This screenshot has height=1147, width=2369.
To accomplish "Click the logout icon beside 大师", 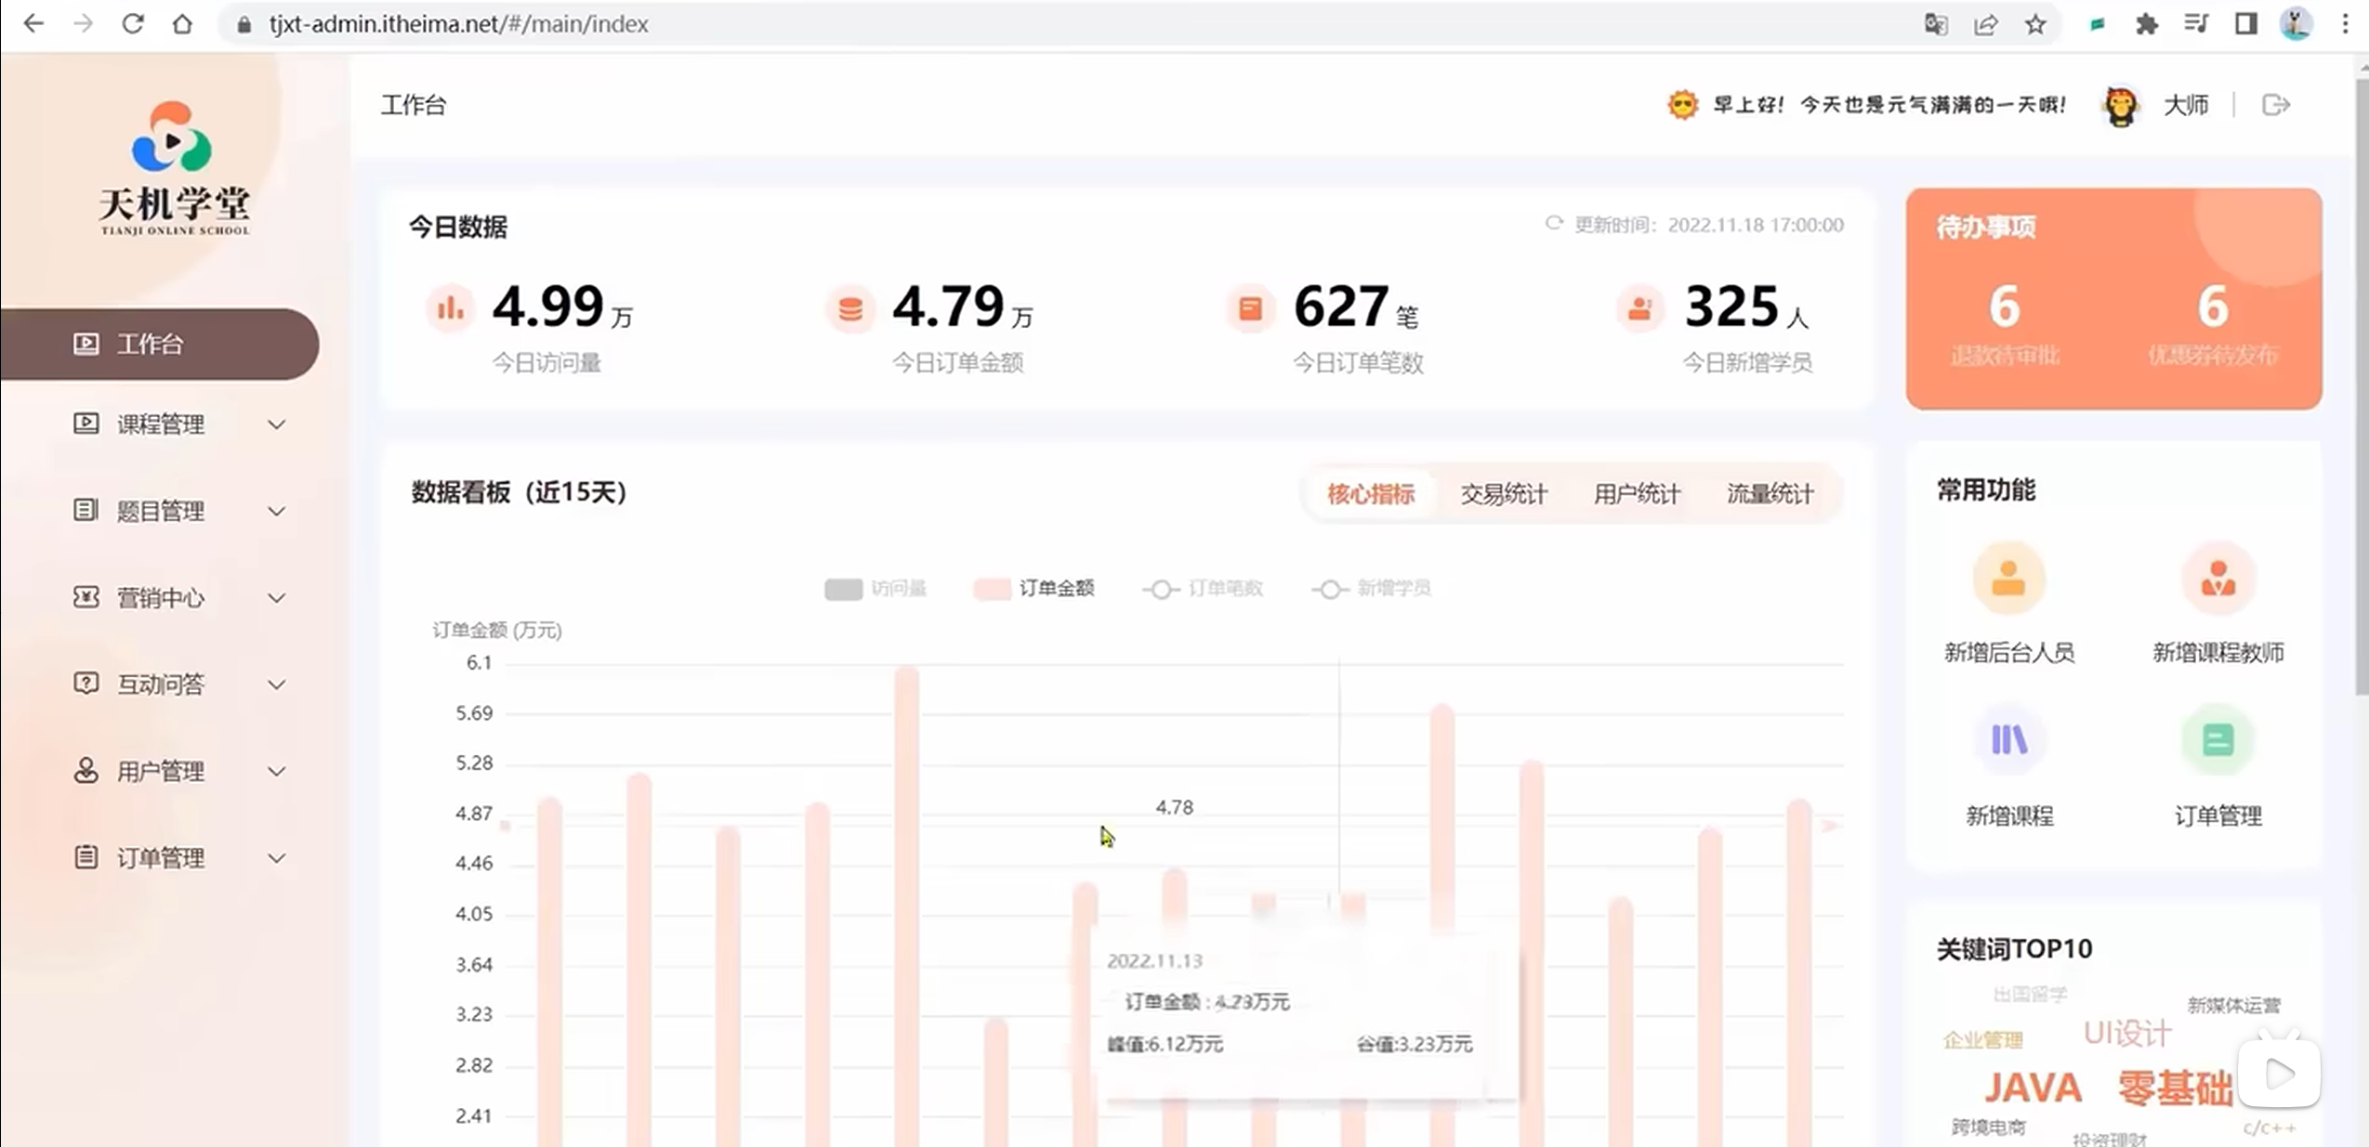I will pos(2274,105).
